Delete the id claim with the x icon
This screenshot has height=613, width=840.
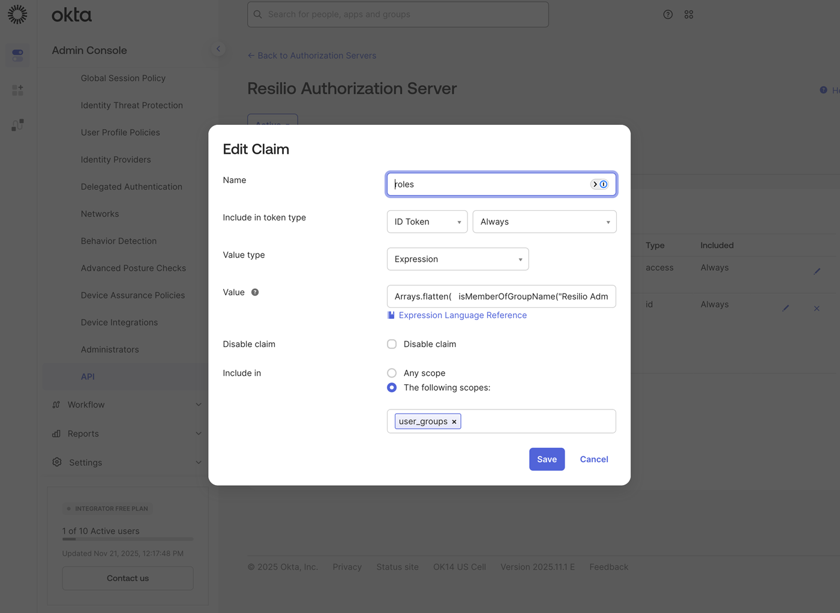(817, 308)
